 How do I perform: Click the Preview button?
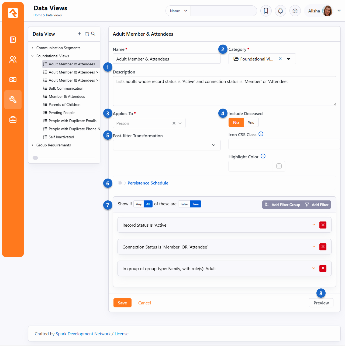321,303
